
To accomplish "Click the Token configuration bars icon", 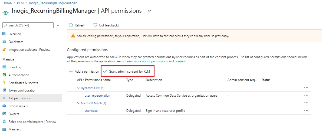I will pyautogui.click(x=4, y=90).
